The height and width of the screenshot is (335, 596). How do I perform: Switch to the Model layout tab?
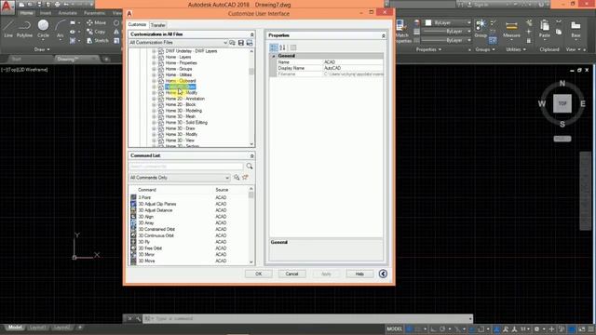[x=15, y=328]
